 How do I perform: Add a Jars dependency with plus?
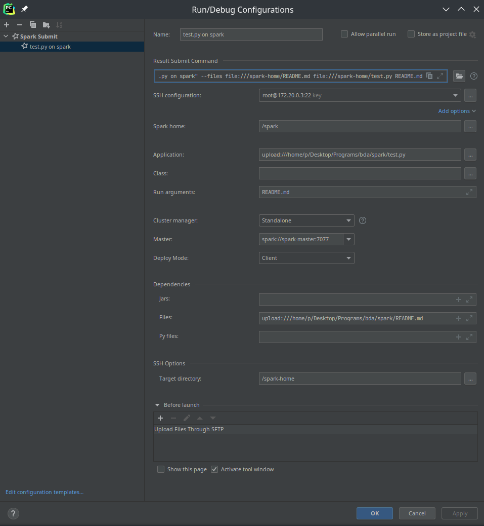coord(459,299)
